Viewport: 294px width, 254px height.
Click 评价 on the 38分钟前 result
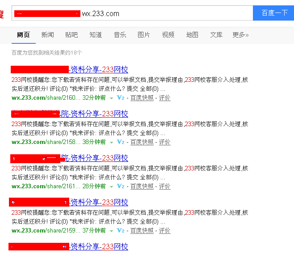tap(164, 142)
